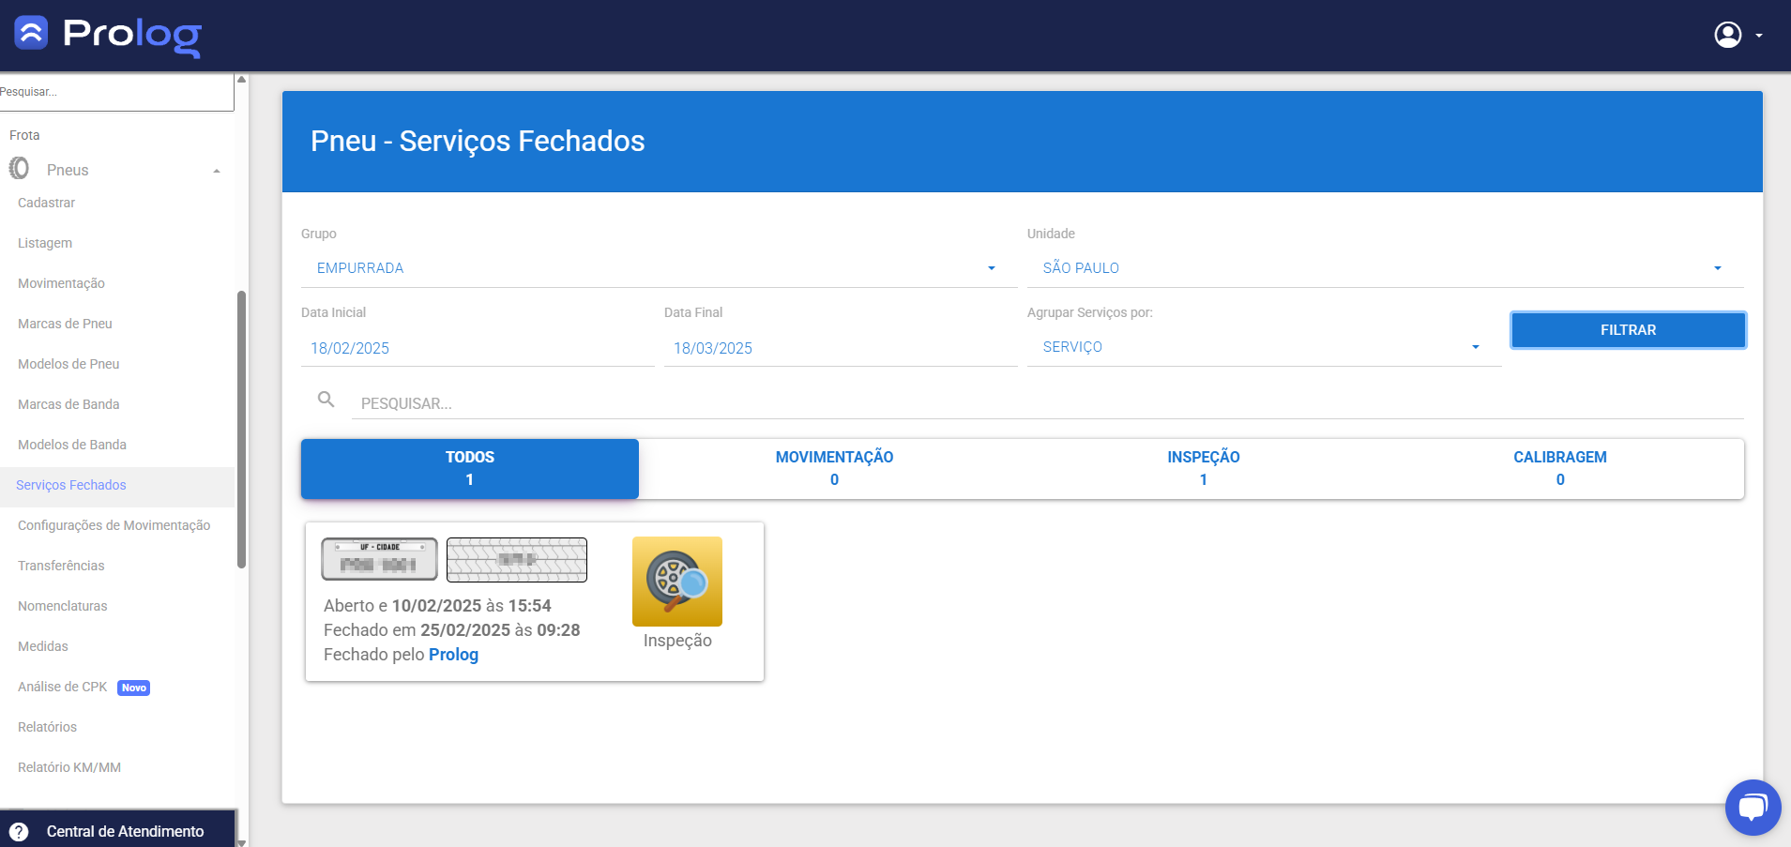The image size is (1791, 847).
Task: Open the user account profile icon
Action: (x=1727, y=35)
